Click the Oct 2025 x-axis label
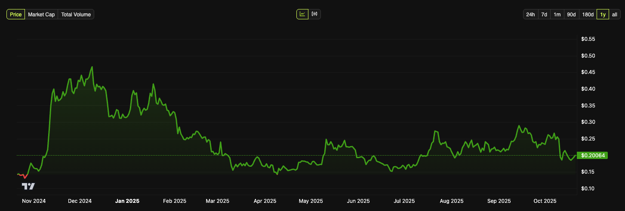Image resolution: width=625 pixels, height=211 pixels. click(545, 201)
